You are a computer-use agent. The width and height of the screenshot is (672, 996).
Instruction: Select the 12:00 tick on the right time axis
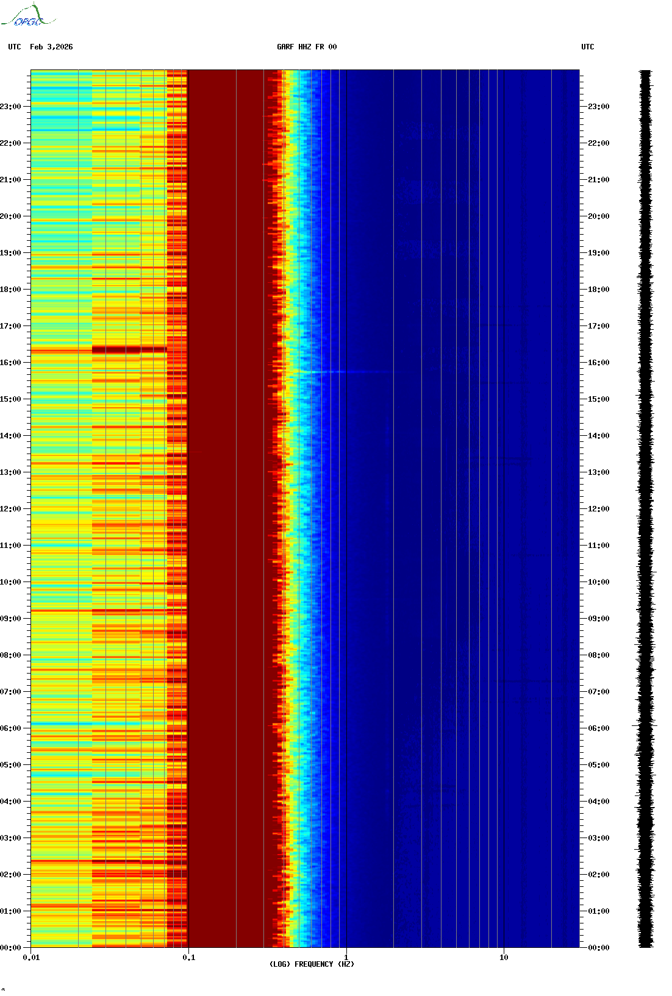tap(598, 509)
